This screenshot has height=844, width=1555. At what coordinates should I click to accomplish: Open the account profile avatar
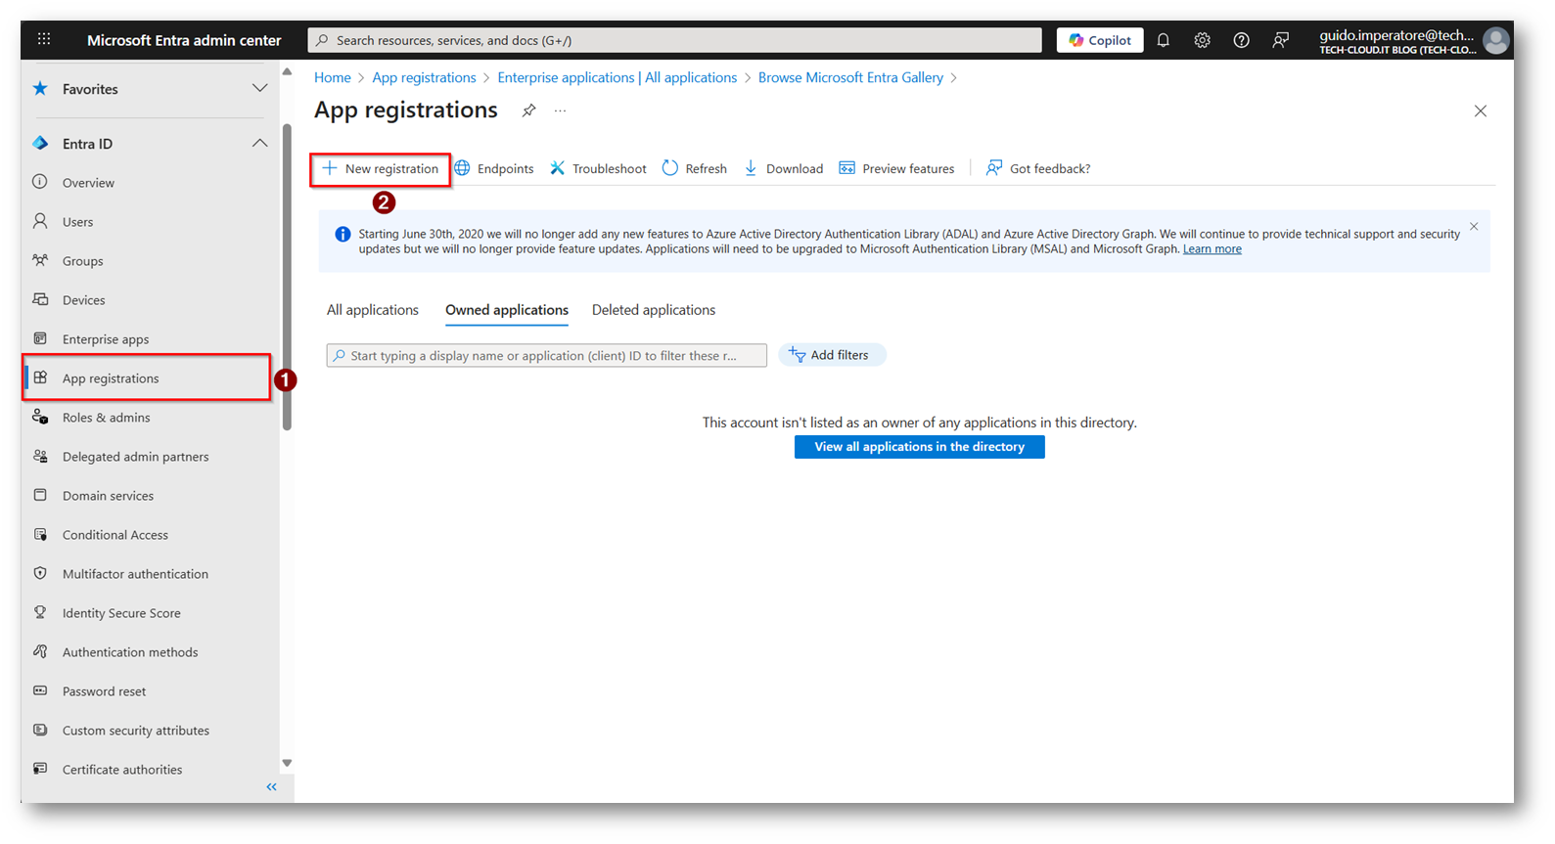(x=1495, y=40)
